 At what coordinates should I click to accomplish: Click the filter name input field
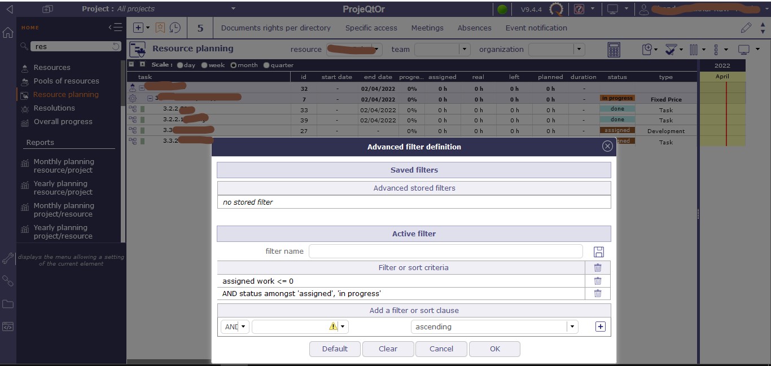tap(445, 252)
